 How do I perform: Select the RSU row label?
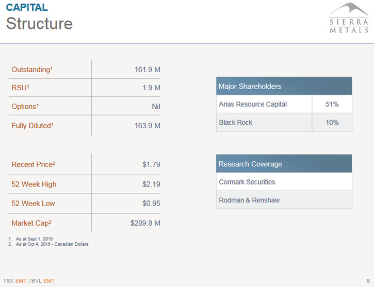coord(20,88)
